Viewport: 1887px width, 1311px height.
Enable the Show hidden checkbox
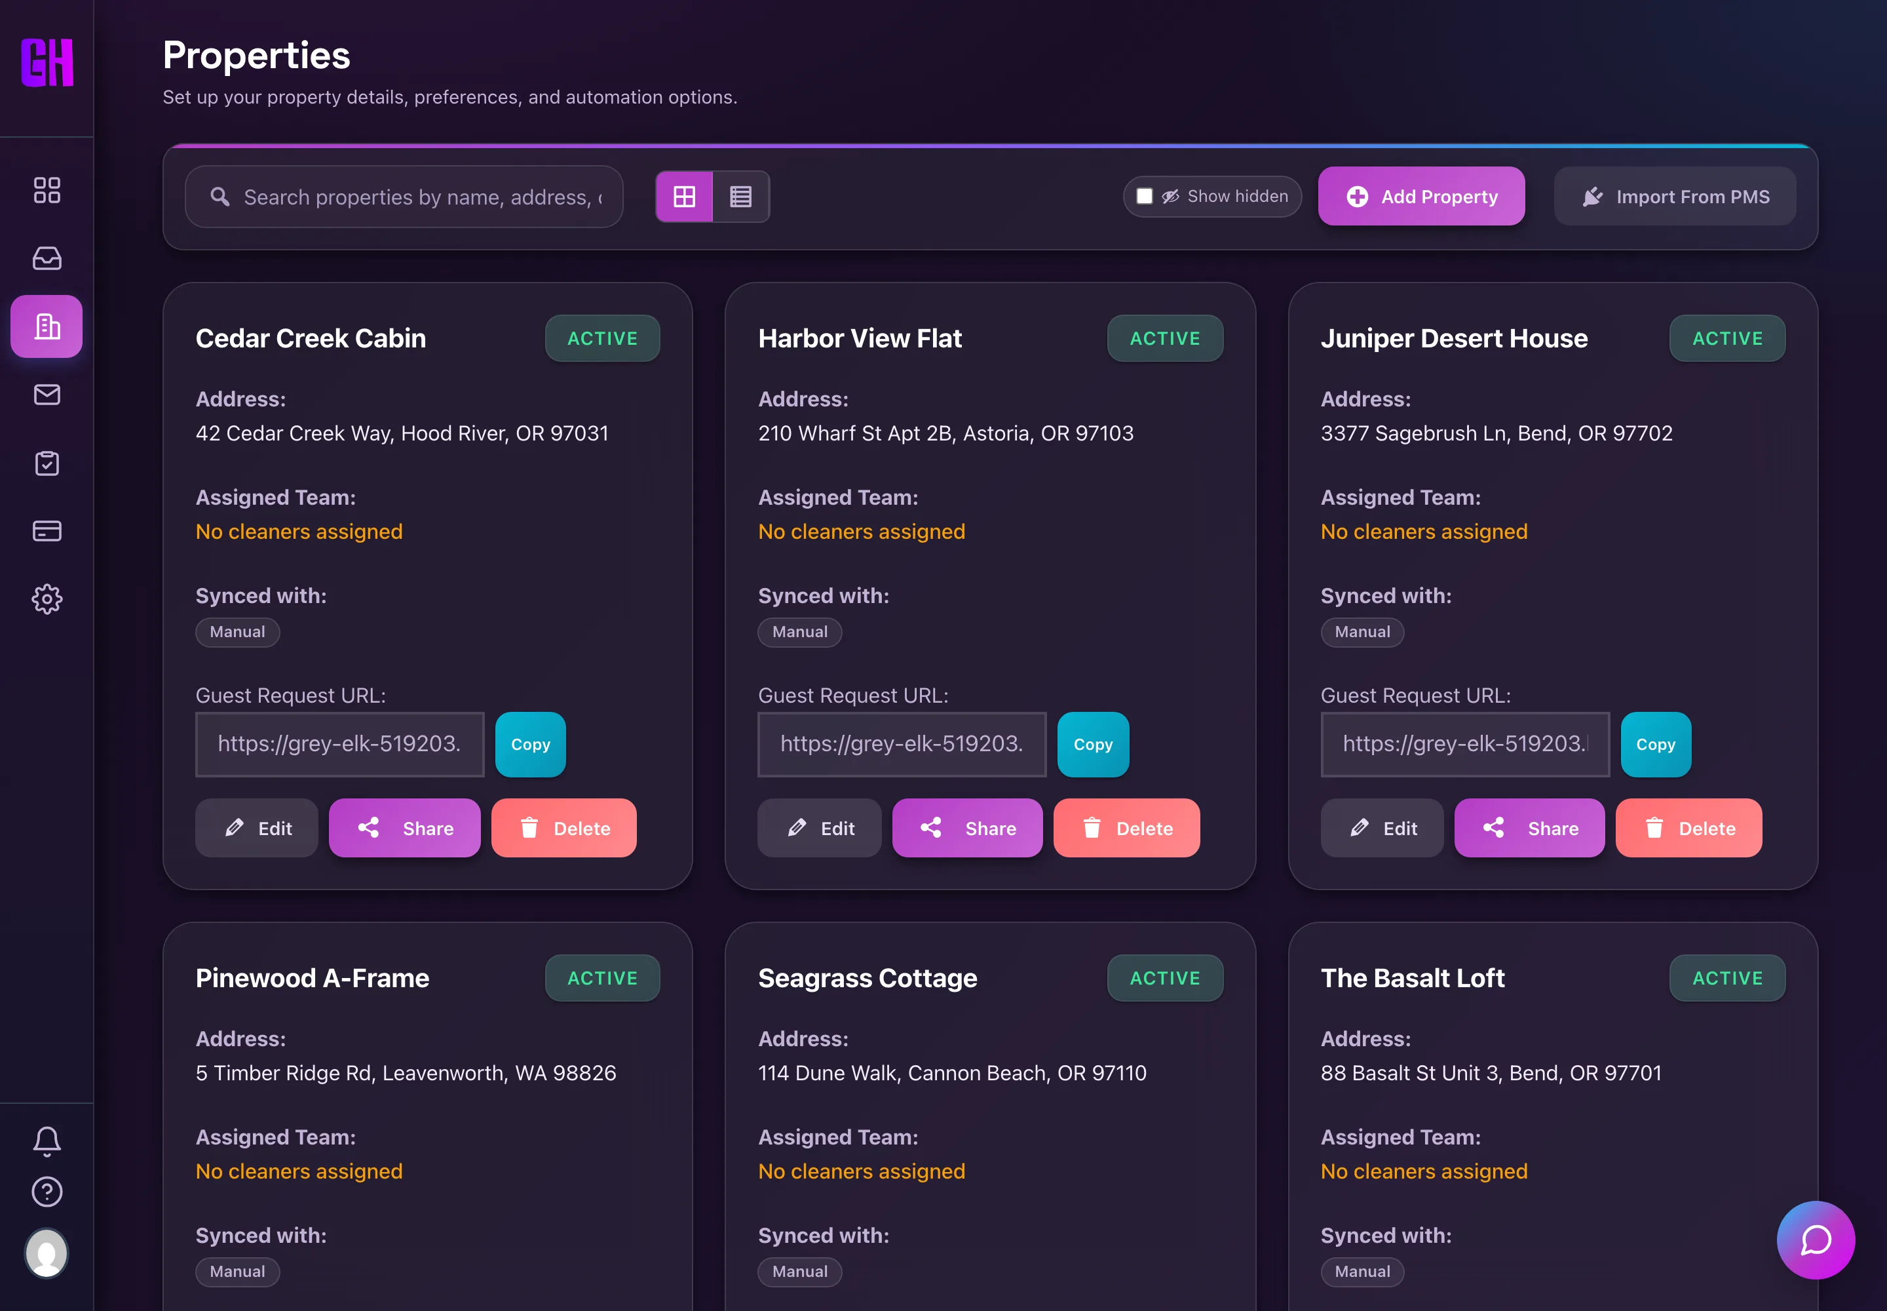tap(1144, 196)
